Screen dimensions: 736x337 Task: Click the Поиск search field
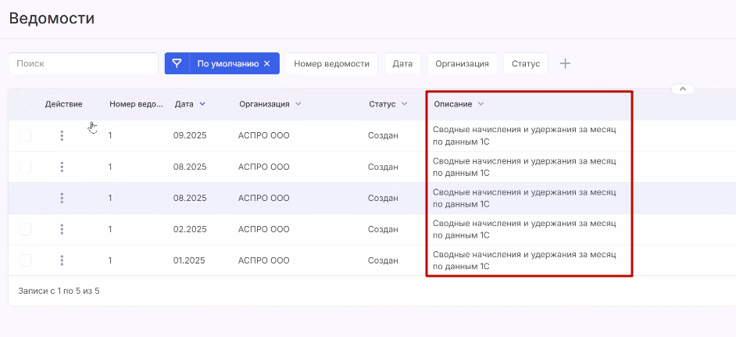[x=83, y=63]
